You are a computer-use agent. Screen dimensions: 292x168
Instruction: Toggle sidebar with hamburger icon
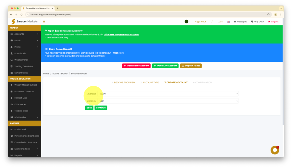click(x=44, y=22)
